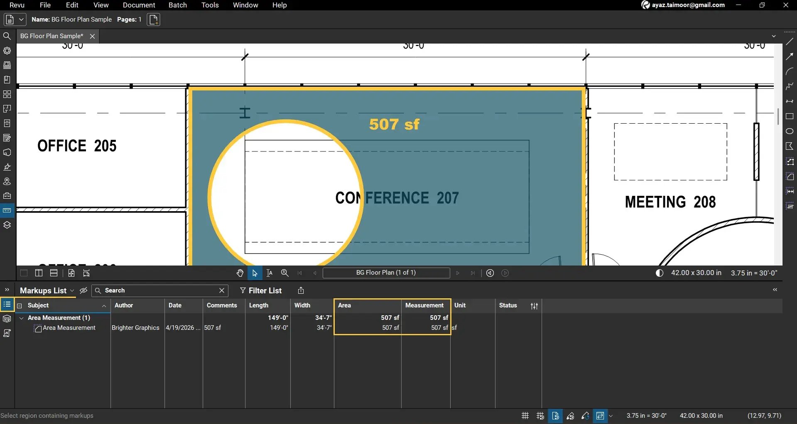Select the Dimension markup tool
This screenshot has height=424, width=797.
[x=790, y=101]
